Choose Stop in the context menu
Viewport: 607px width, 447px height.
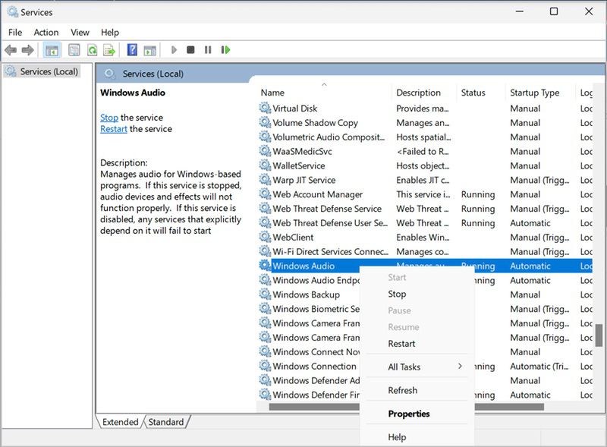click(x=397, y=294)
